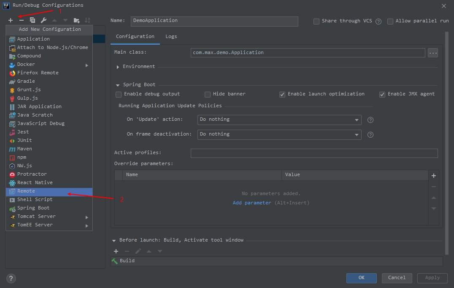This screenshot has width=454, height=288.
Task: Choose Gulp.js configuration type
Action: click(49, 98)
